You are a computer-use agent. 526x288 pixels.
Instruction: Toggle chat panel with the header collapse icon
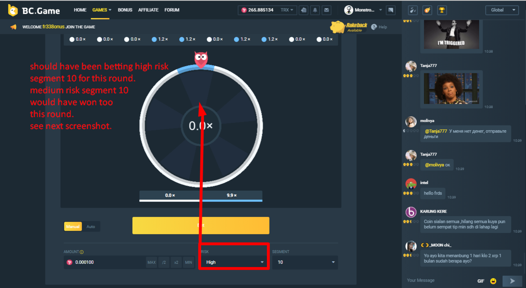[391, 10]
